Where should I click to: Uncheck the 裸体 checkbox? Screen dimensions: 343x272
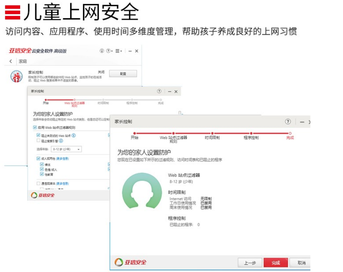pyautogui.click(x=42, y=164)
